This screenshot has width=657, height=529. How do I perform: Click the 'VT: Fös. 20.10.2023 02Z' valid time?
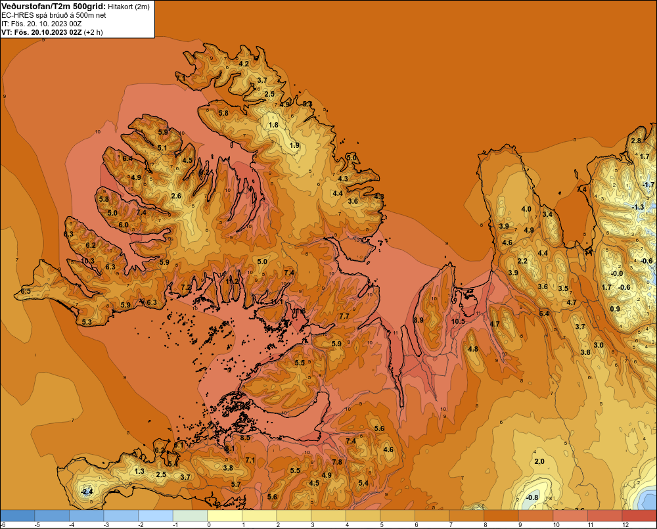(x=41, y=32)
